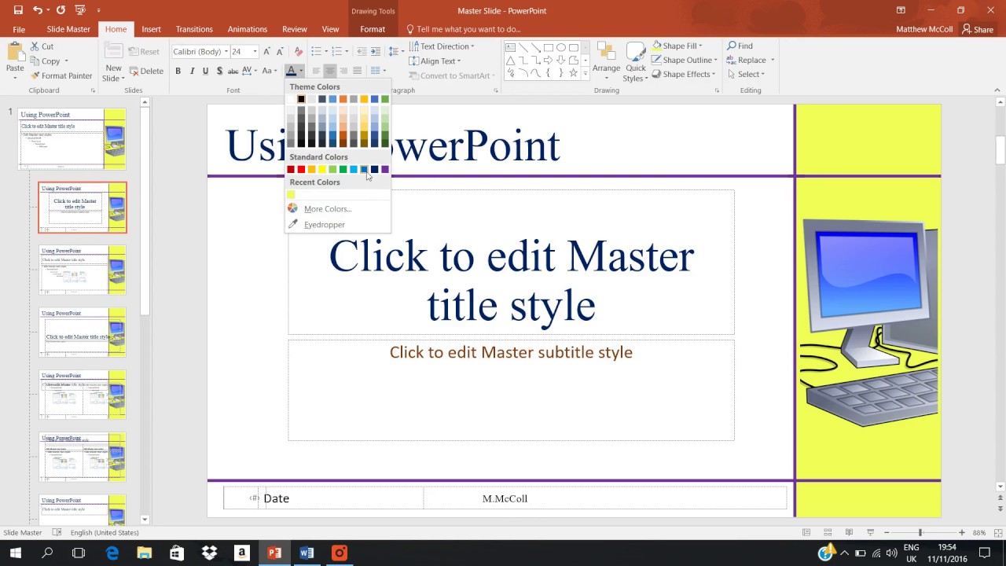Click the master subtitle placeholder text
The image size is (1006, 566).
511,352
